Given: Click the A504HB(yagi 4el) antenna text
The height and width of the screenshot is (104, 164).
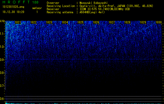Looking at the screenshot, I should click(x=92, y=12).
